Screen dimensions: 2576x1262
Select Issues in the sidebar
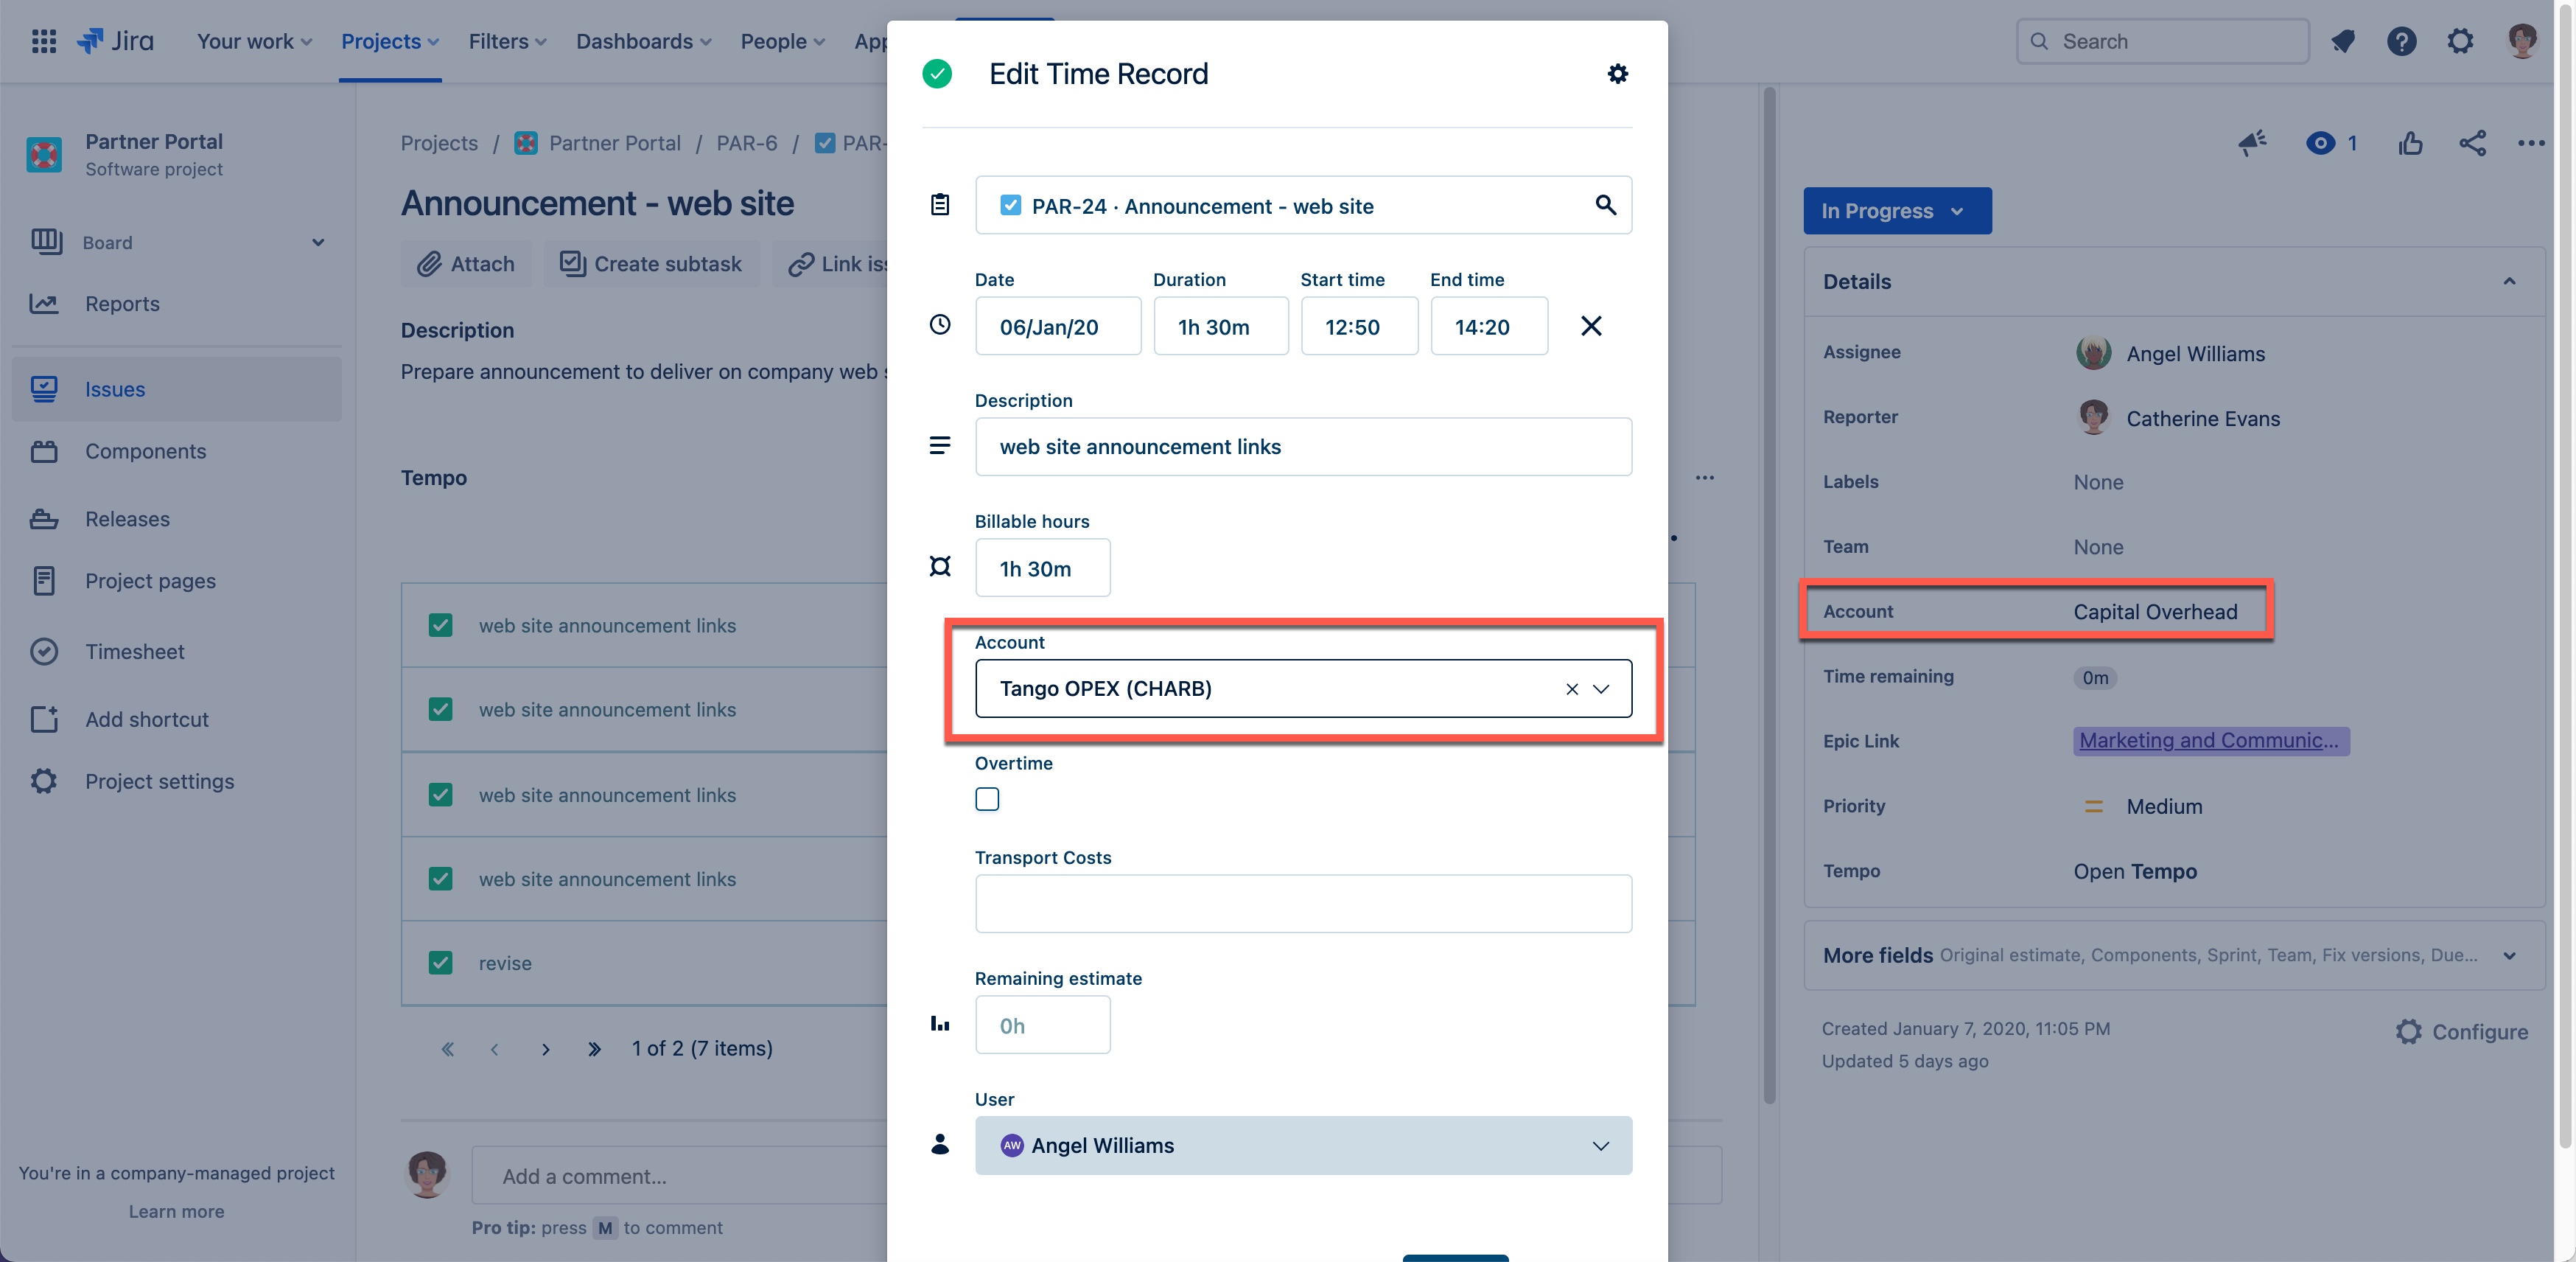[x=176, y=389]
